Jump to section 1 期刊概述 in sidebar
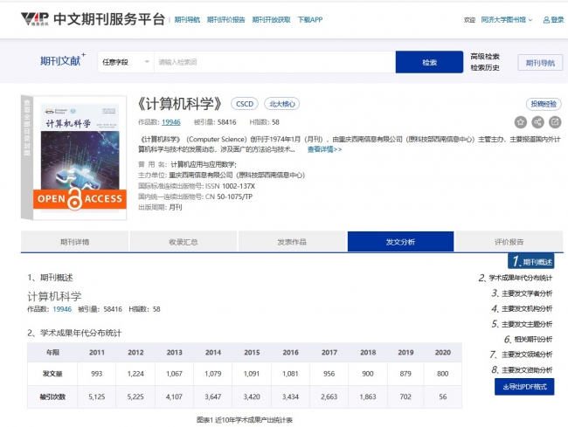This screenshot has height=427, width=568. 531,261
